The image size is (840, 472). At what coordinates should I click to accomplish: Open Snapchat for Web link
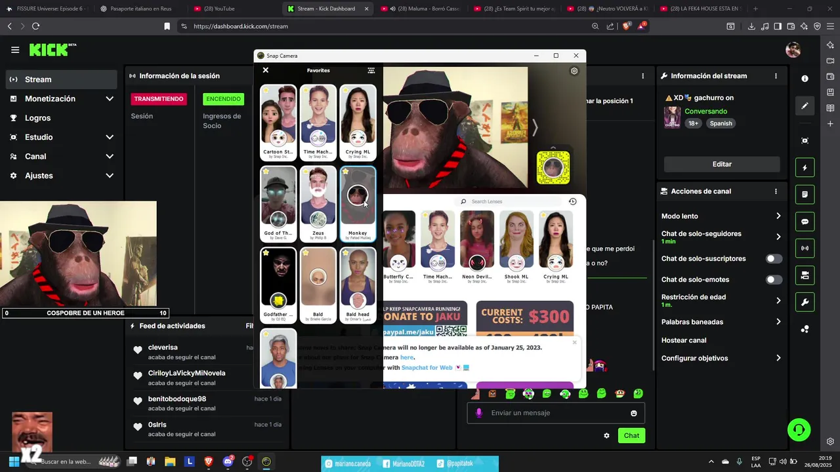427,368
